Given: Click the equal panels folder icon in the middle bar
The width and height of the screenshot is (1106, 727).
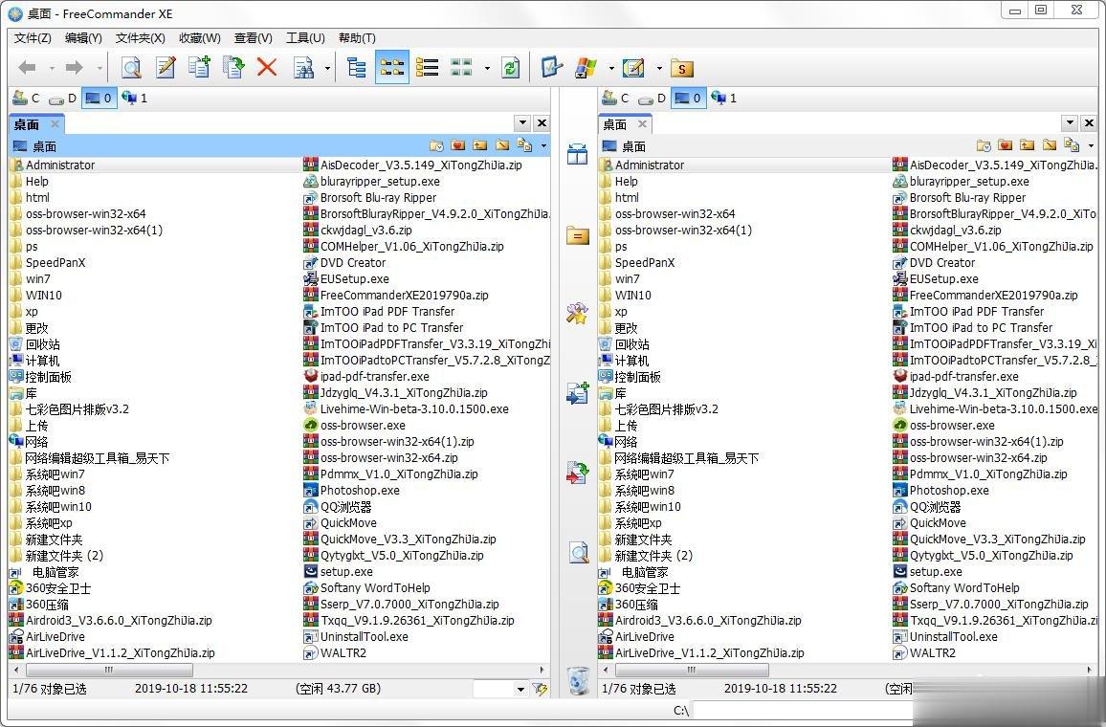Looking at the screenshot, I should point(577,235).
